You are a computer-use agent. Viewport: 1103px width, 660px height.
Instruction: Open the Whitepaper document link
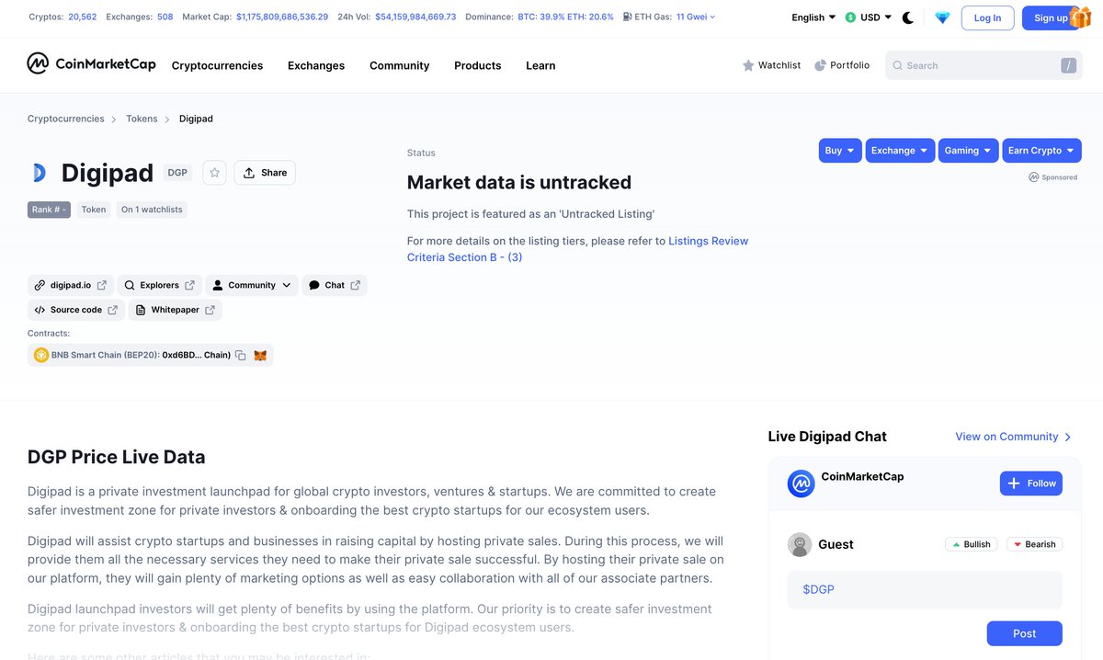tap(176, 310)
